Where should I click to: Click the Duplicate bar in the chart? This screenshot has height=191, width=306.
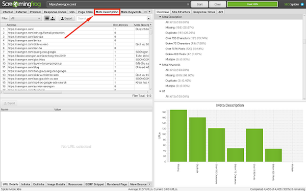click(197, 140)
